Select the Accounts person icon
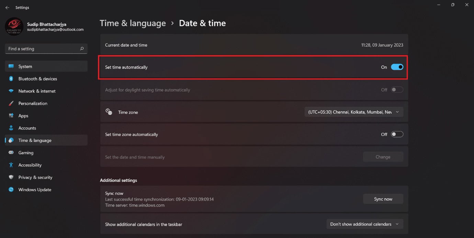Screen dimensions: 474x238 11,128
